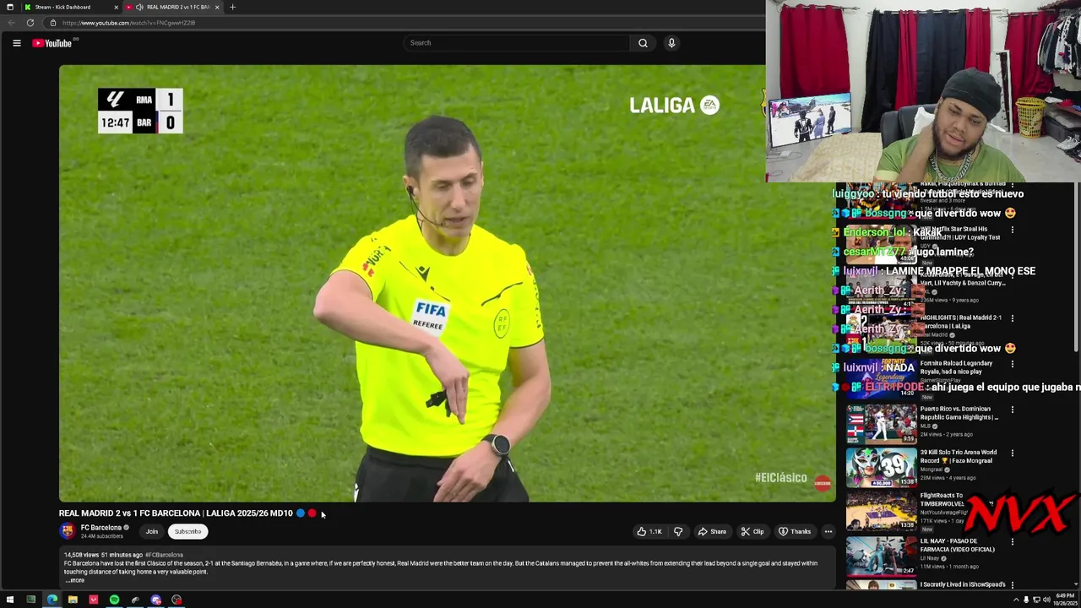Send Thanks to the creator
The width and height of the screenshot is (1081, 608).
[x=795, y=532]
